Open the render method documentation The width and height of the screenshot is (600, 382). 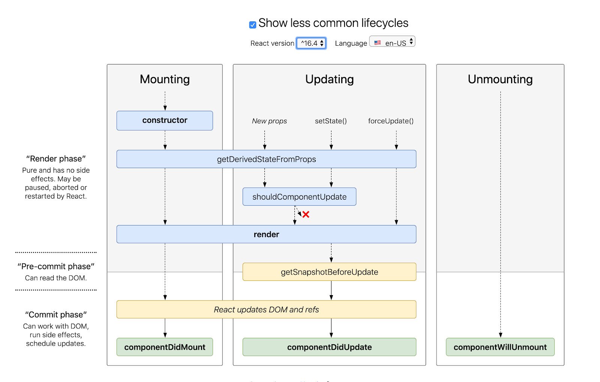click(x=266, y=234)
